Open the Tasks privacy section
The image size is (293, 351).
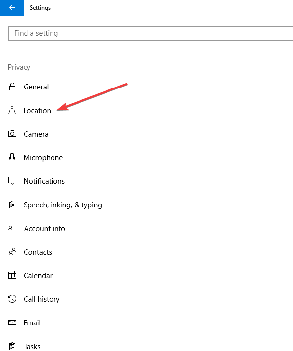click(x=32, y=346)
